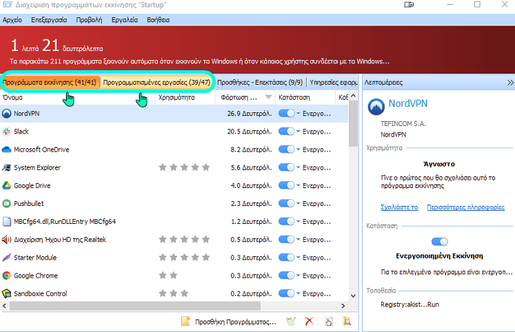Viewport: 515px width, 332px height.
Task: Open Starter Module status dropdown arrow
Action: coord(299,257)
